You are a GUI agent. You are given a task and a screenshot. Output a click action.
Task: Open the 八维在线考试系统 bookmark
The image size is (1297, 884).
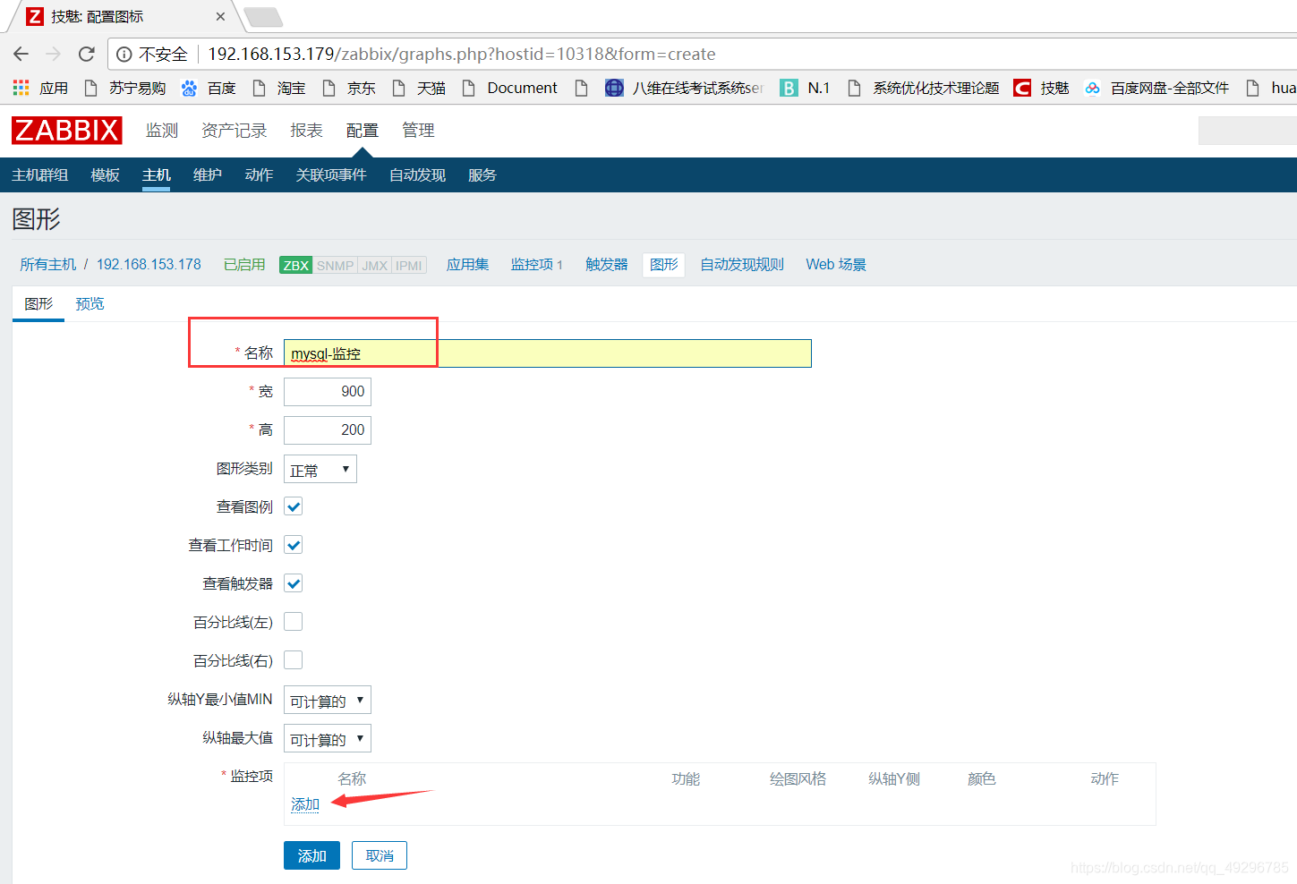coord(685,88)
